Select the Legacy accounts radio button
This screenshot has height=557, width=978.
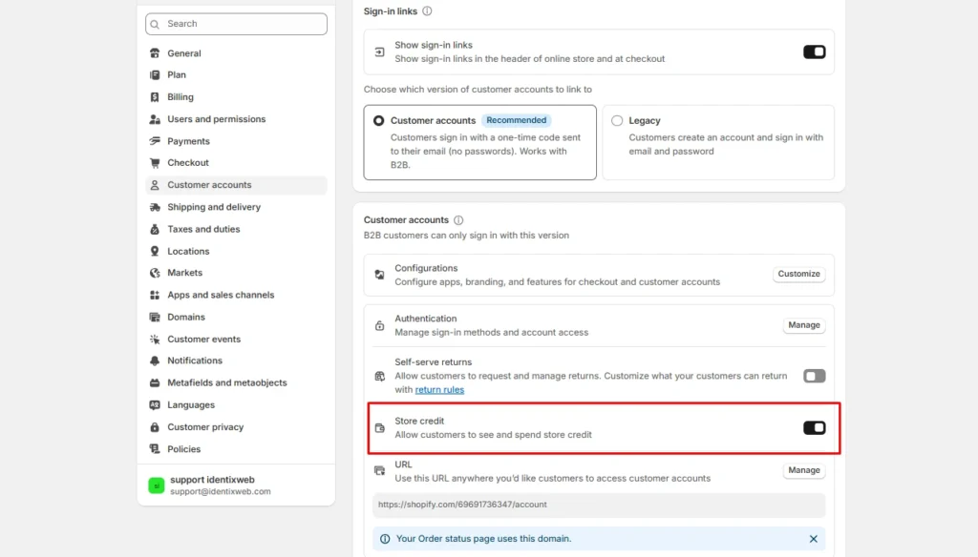[x=617, y=120]
